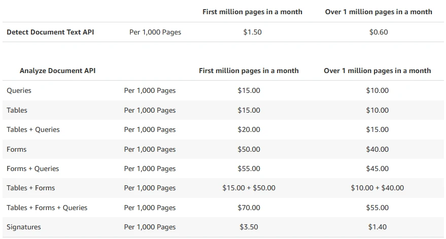Select the $1.50 Detect Document Text price
The width and height of the screenshot is (446, 239).
[x=252, y=32]
